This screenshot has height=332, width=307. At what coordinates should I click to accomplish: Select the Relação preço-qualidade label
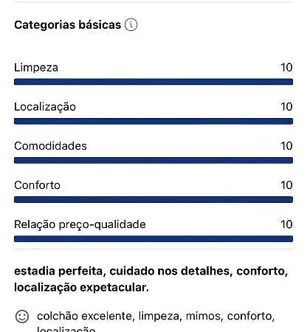[x=80, y=224]
